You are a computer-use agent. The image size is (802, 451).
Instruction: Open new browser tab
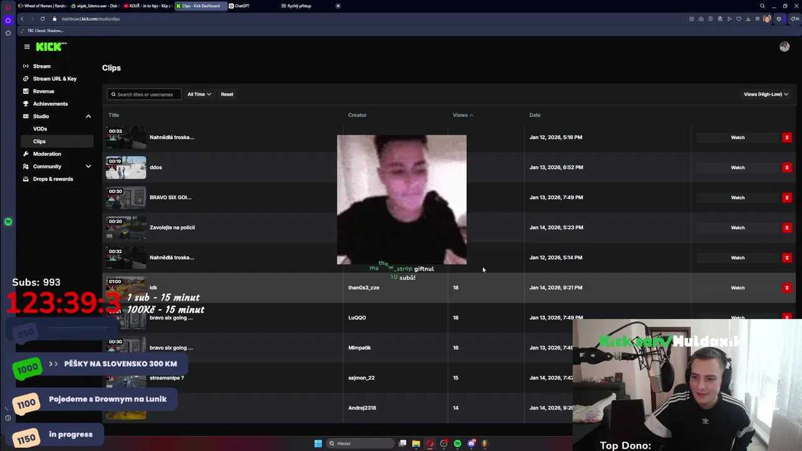pyautogui.click(x=338, y=6)
